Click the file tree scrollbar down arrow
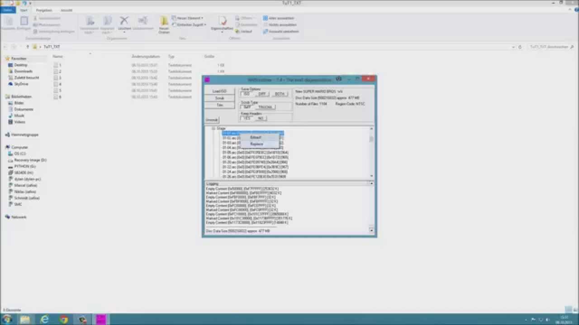The width and height of the screenshot is (579, 325). pyautogui.click(x=372, y=176)
